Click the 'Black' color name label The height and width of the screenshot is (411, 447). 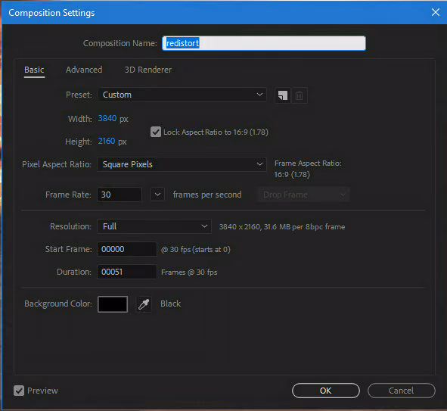coord(170,304)
